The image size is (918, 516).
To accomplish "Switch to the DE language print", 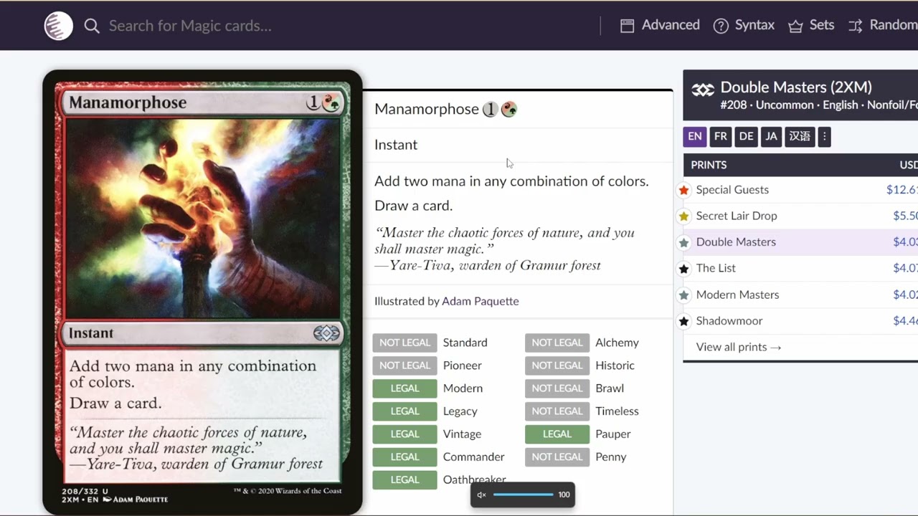I will [746, 136].
